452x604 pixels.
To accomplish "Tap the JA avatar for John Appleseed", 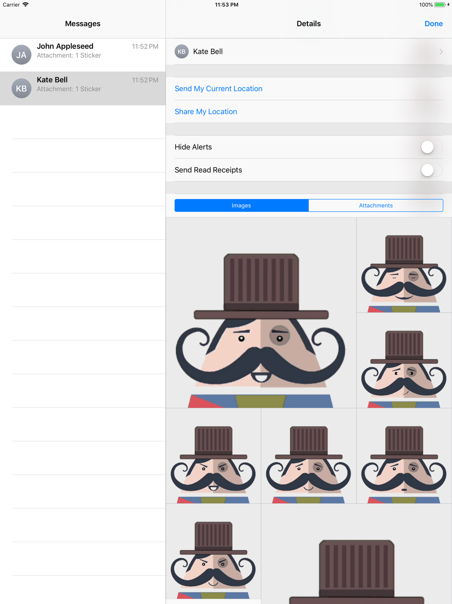I will [21, 55].
